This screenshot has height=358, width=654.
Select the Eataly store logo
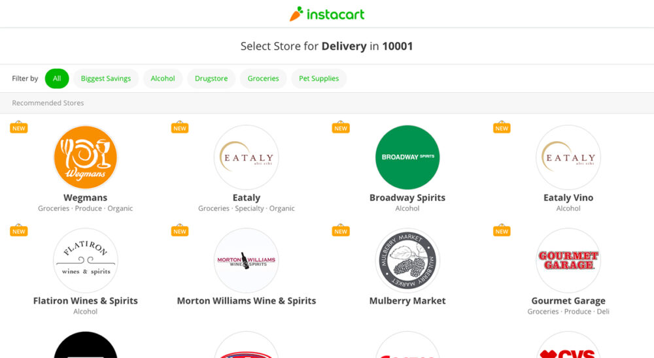246,157
